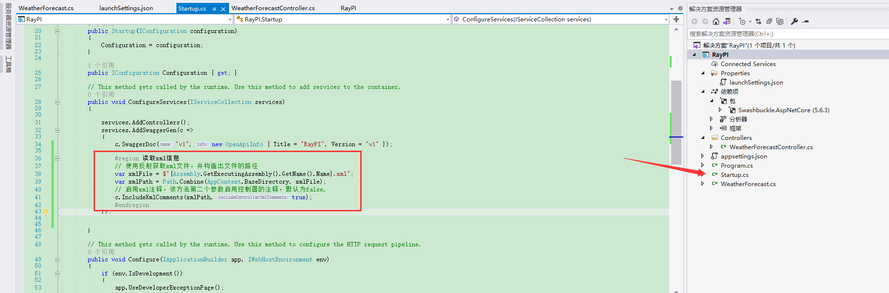Collapse the Controllers folder

703,138
